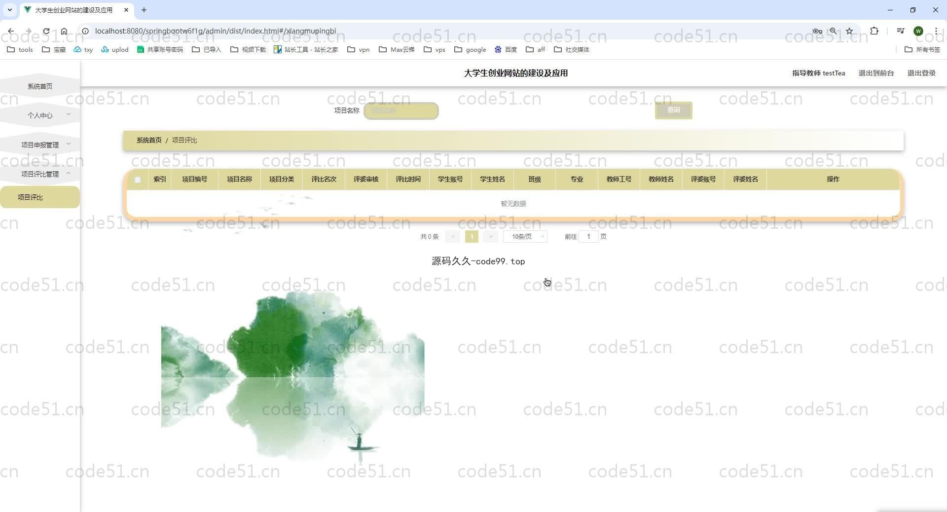
Task: Open the Max云梯 bookmark folder
Action: point(397,49)
